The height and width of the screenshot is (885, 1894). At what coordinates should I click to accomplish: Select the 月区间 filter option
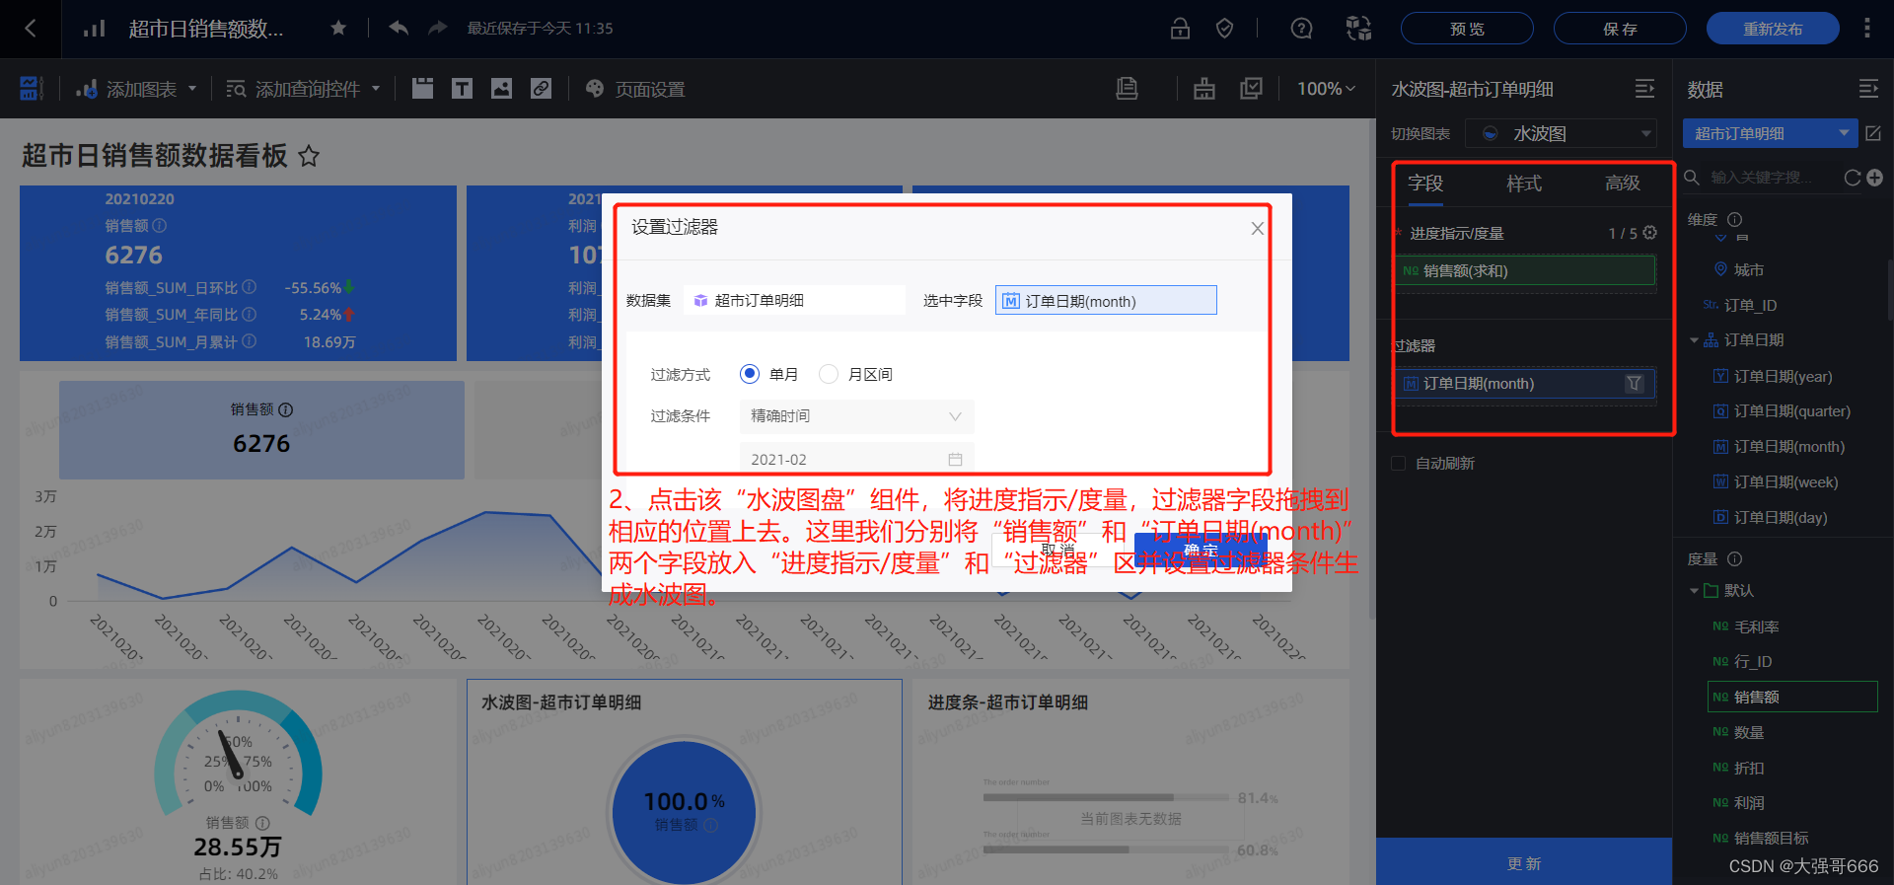pos(855,374)
